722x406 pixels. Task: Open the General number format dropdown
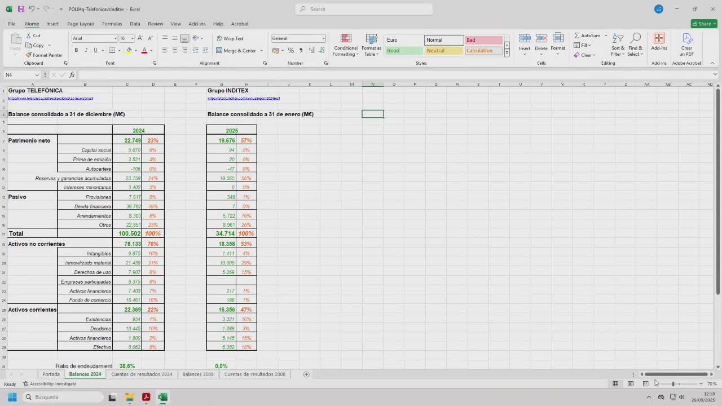point(323,38)
